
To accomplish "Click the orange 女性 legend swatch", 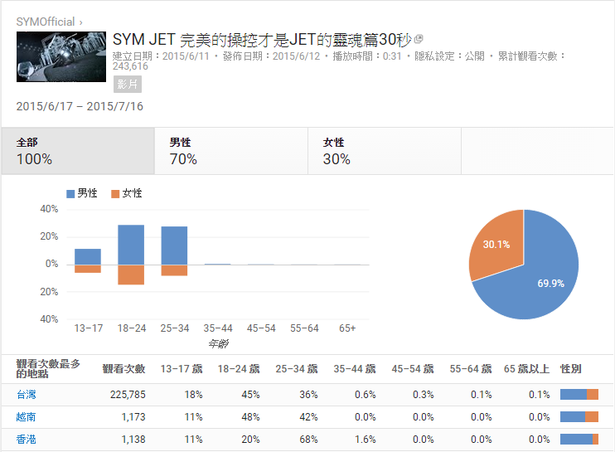I will [x=115, y=194].
